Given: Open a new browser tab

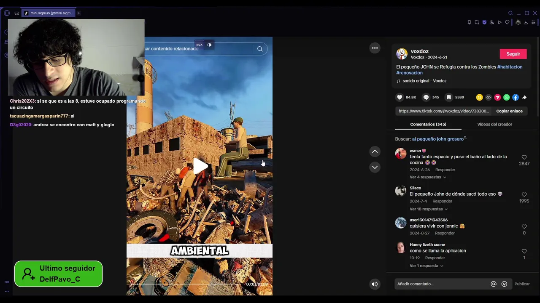Looking at the screenshot, I should point(78,13).
